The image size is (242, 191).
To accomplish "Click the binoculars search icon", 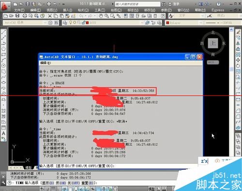I will pos(164,4).
